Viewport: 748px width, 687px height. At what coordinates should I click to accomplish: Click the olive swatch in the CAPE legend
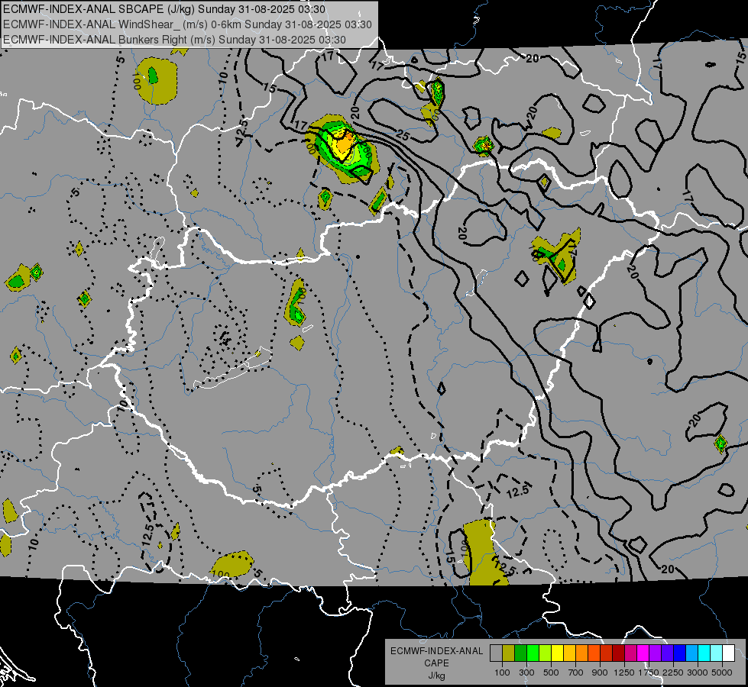pos(509,653)
